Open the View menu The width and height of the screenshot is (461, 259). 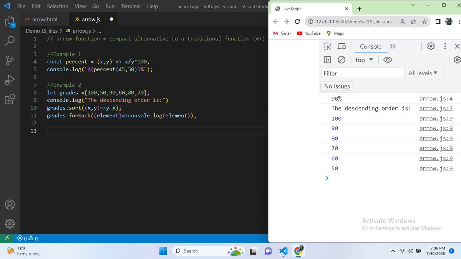point(80,6)
